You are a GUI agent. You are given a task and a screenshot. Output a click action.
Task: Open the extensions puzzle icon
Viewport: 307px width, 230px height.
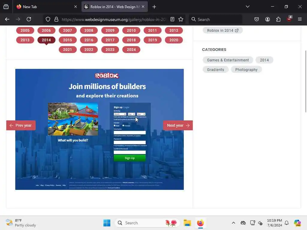[278, 19]
